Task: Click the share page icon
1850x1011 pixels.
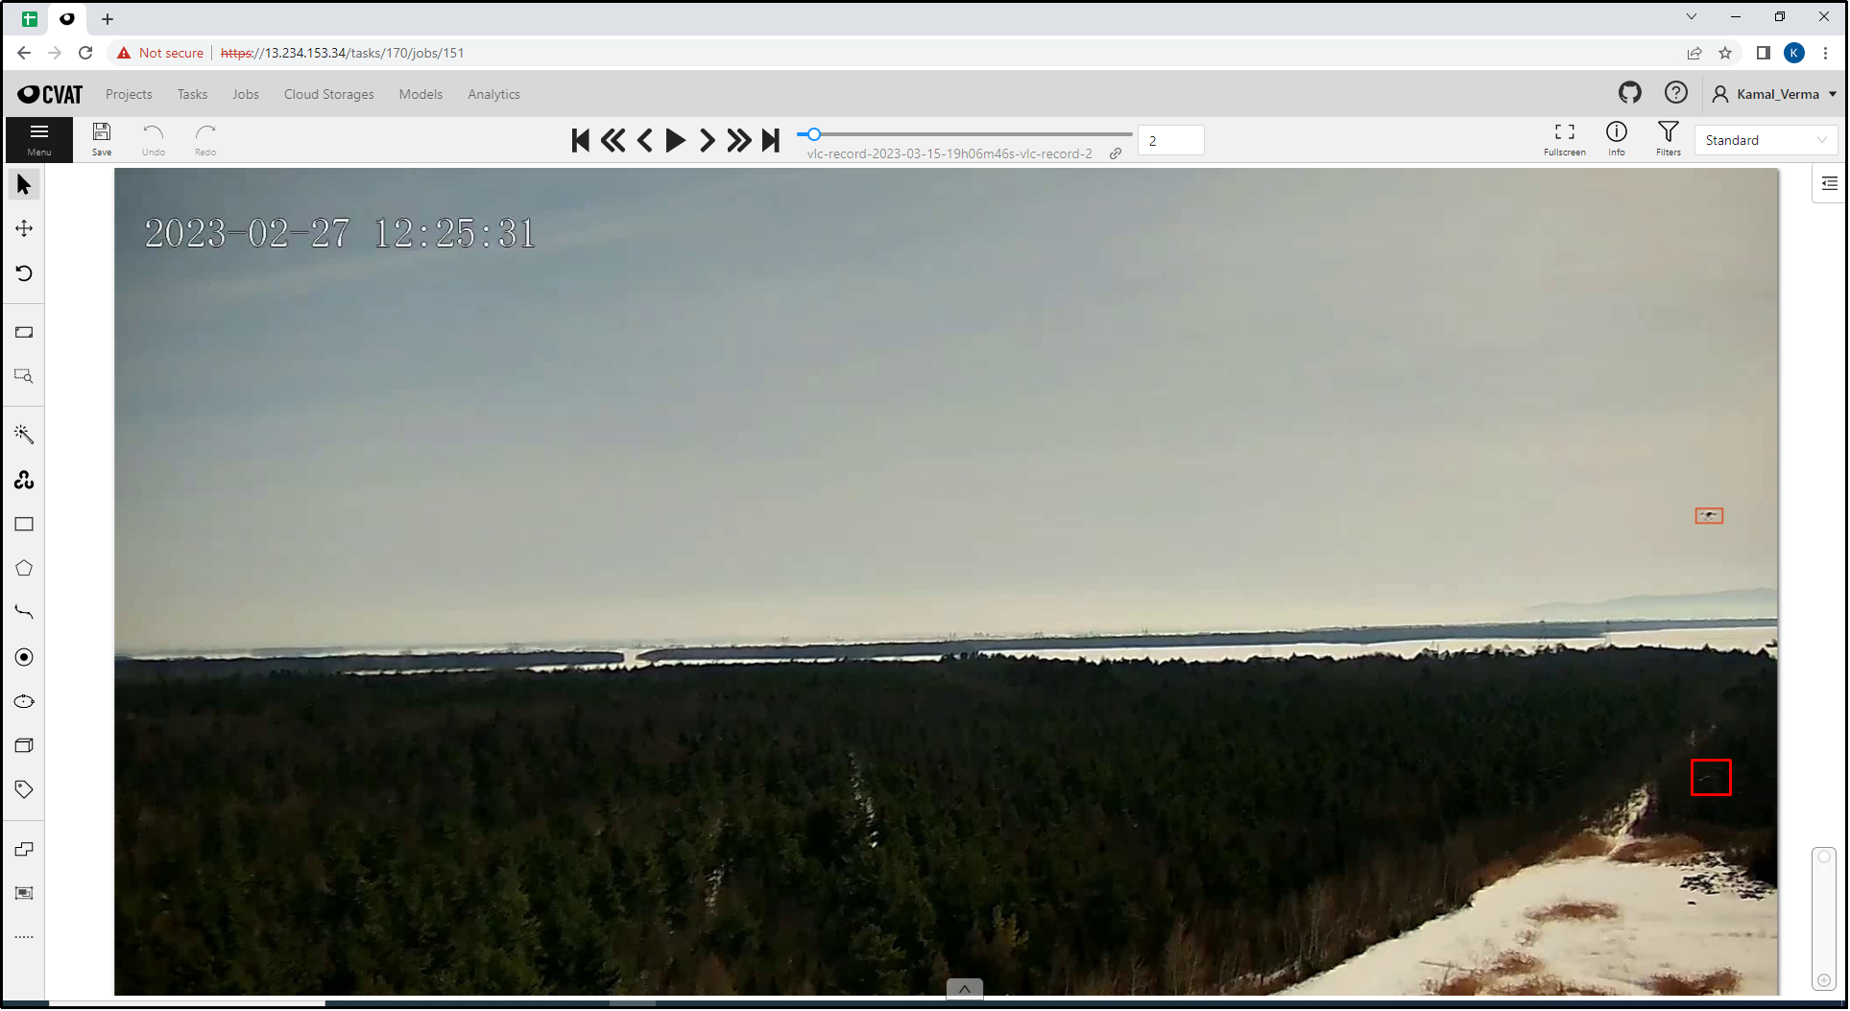Action: pyautogui.click(x=1694, y=53)
